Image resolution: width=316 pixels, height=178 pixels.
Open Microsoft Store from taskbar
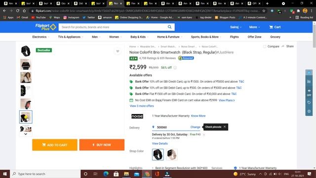point(116,174)
